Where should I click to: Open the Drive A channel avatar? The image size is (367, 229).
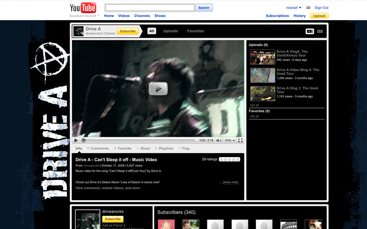point(78,31)
